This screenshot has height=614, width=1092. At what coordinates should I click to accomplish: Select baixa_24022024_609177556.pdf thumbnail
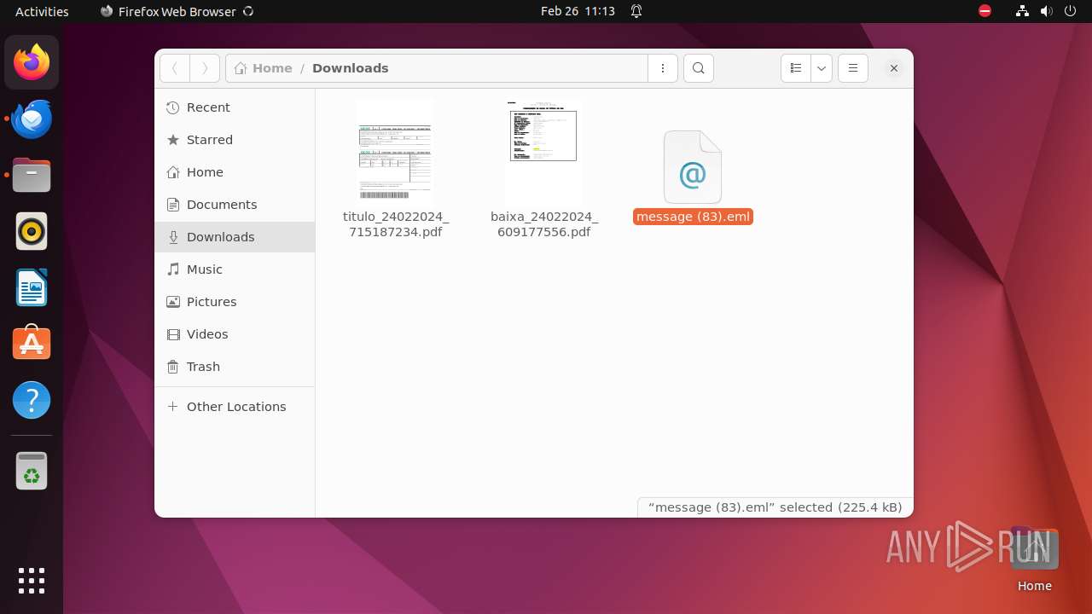click(543, 152)
